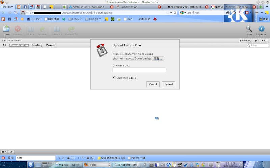Click the red asterisk add-on icon
270x168 pixels.
coord(247,13)
